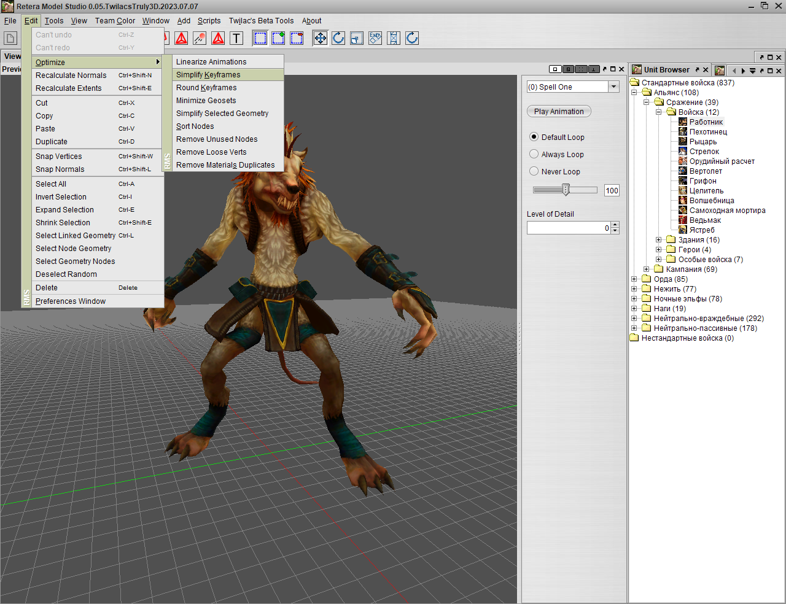Activate the Move tool with four arrows
Viewport: 786px width, 604px height.
coord(321,38)
